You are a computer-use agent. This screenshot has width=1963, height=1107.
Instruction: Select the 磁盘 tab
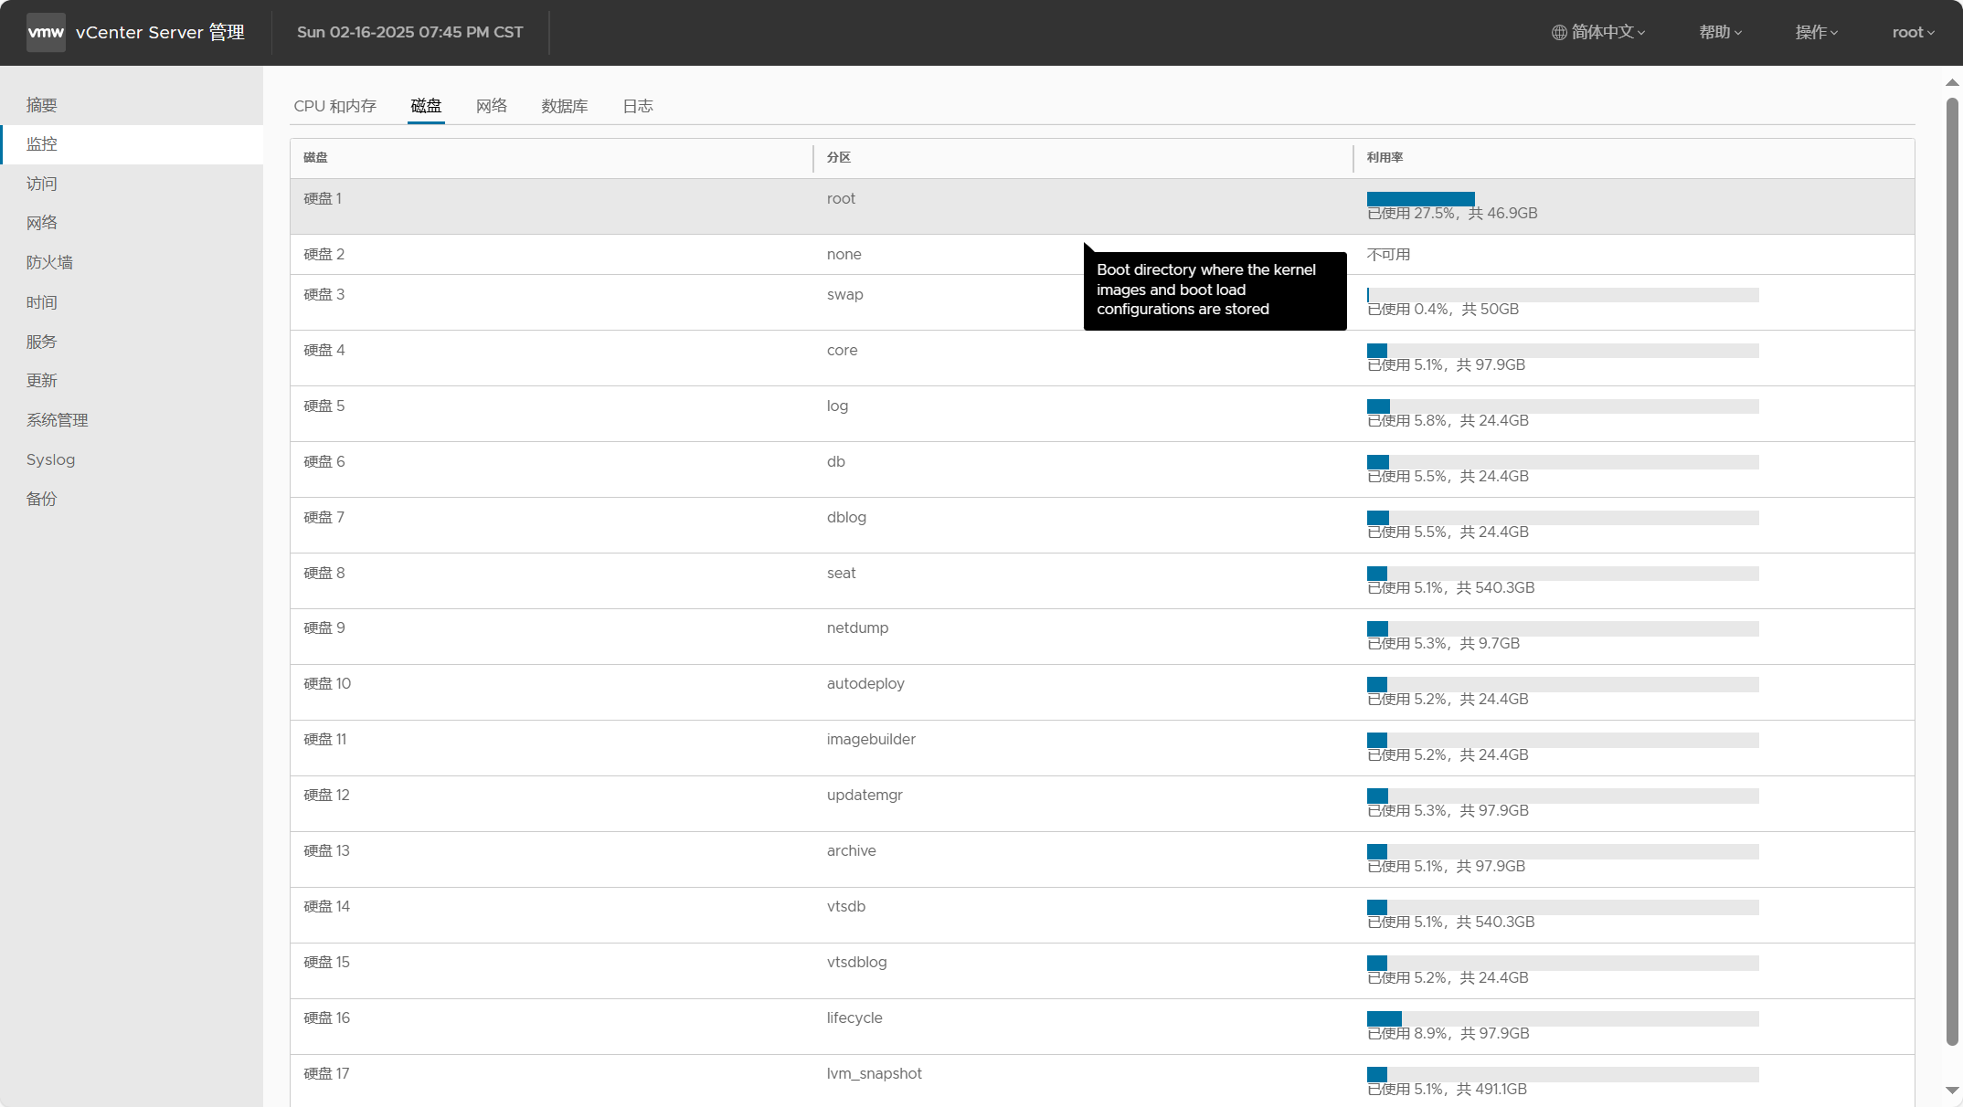click(426, 106)
